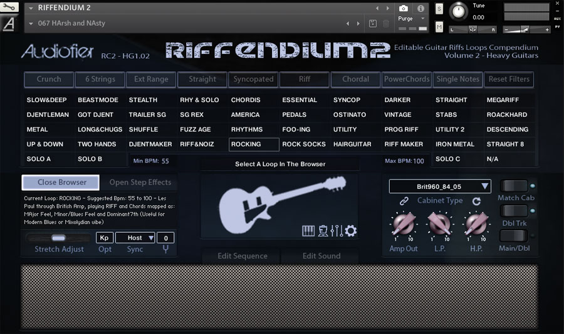Select the ROCKING loop category
This screenshot has width=564, height=334.
click(x=254, y=144)
